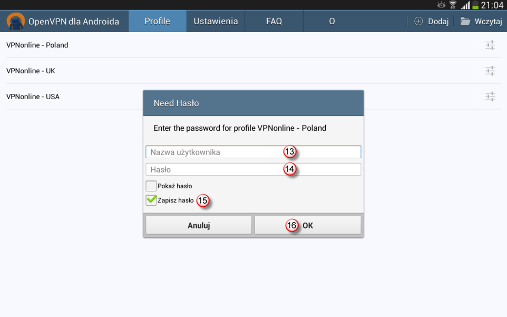Image resolution: width=507 pixels, height=317 pixels.
Task: Tap the plus icon beside Dodaj
Action: (x=418, y=21)
